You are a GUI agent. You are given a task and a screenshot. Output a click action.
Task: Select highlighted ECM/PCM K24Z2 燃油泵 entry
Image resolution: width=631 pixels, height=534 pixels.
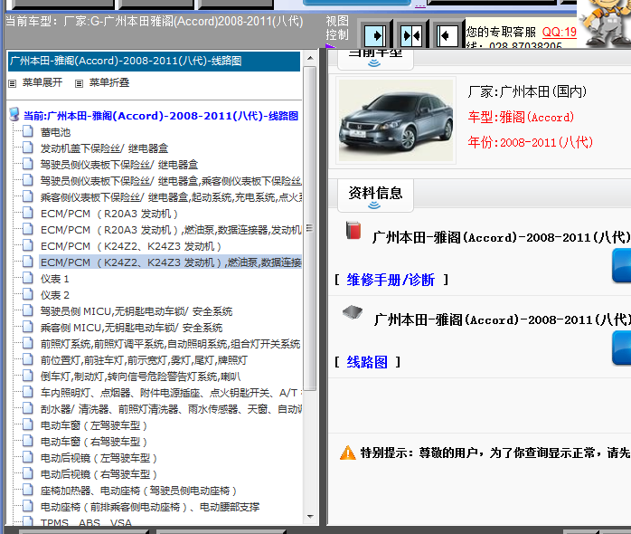171,262
